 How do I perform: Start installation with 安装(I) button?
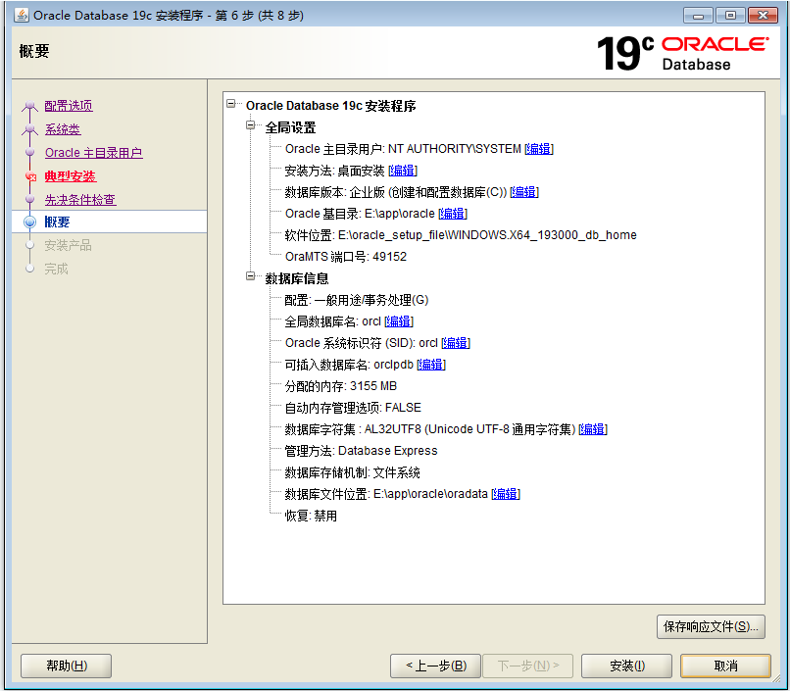pyautogui.click(x=626, y=666)
